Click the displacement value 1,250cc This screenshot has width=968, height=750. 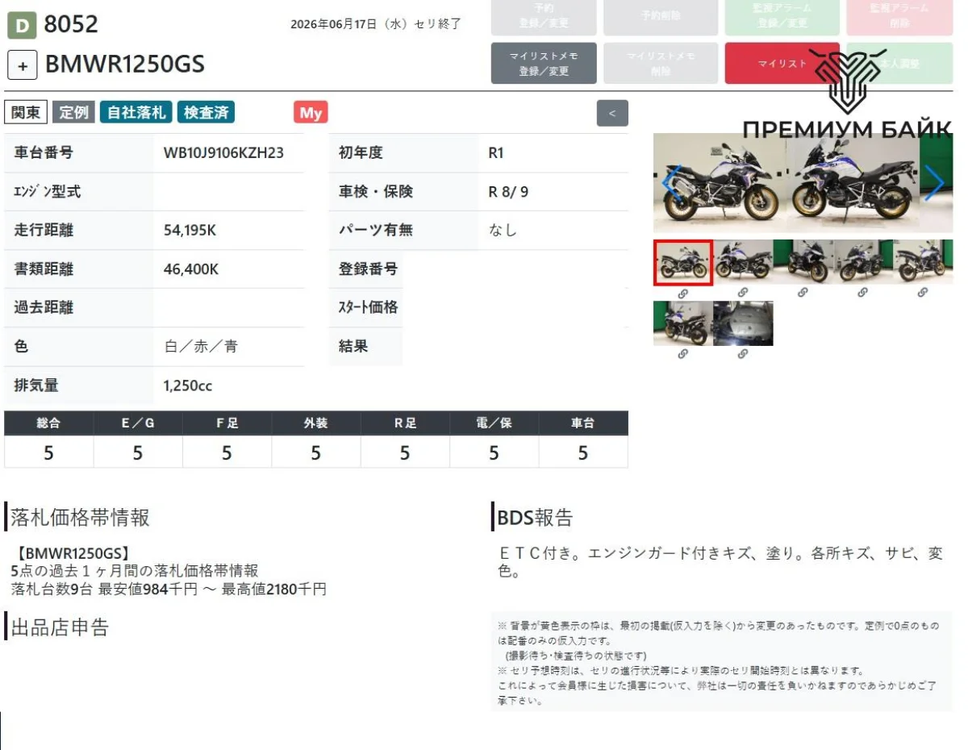coord(188,385)
